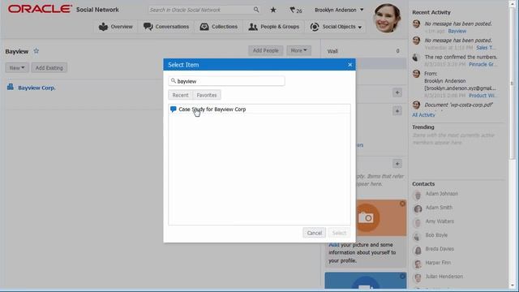Screen dimensions: 519x292
Task: Open favorites via the star icon in header
Action: (x=273, y=10)
